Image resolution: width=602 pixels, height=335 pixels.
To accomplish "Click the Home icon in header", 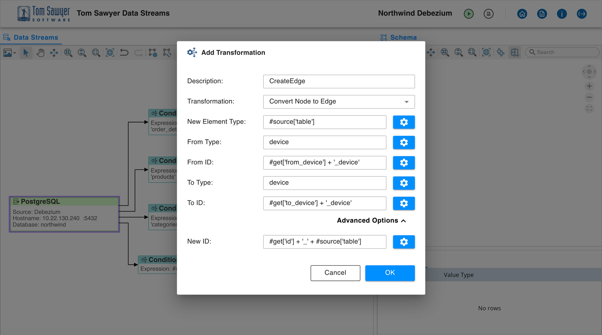I will 522,14.
